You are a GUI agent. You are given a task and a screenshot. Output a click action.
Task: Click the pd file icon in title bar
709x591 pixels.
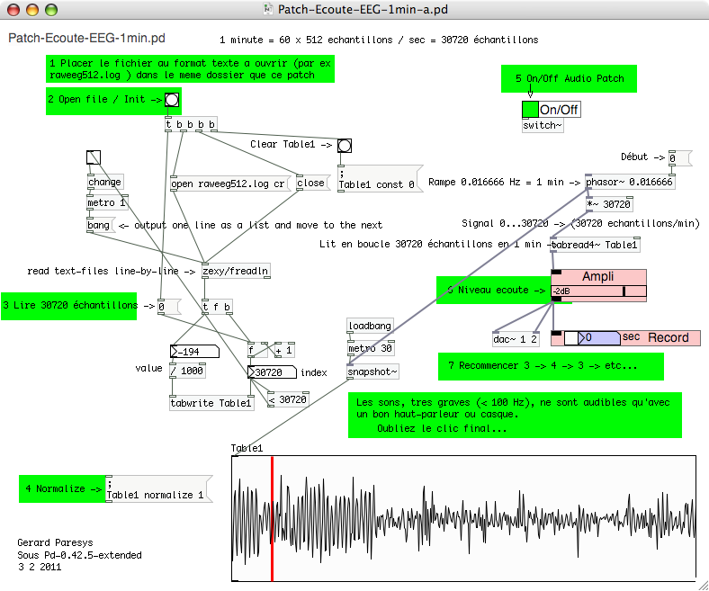click(x=269, y=9)
